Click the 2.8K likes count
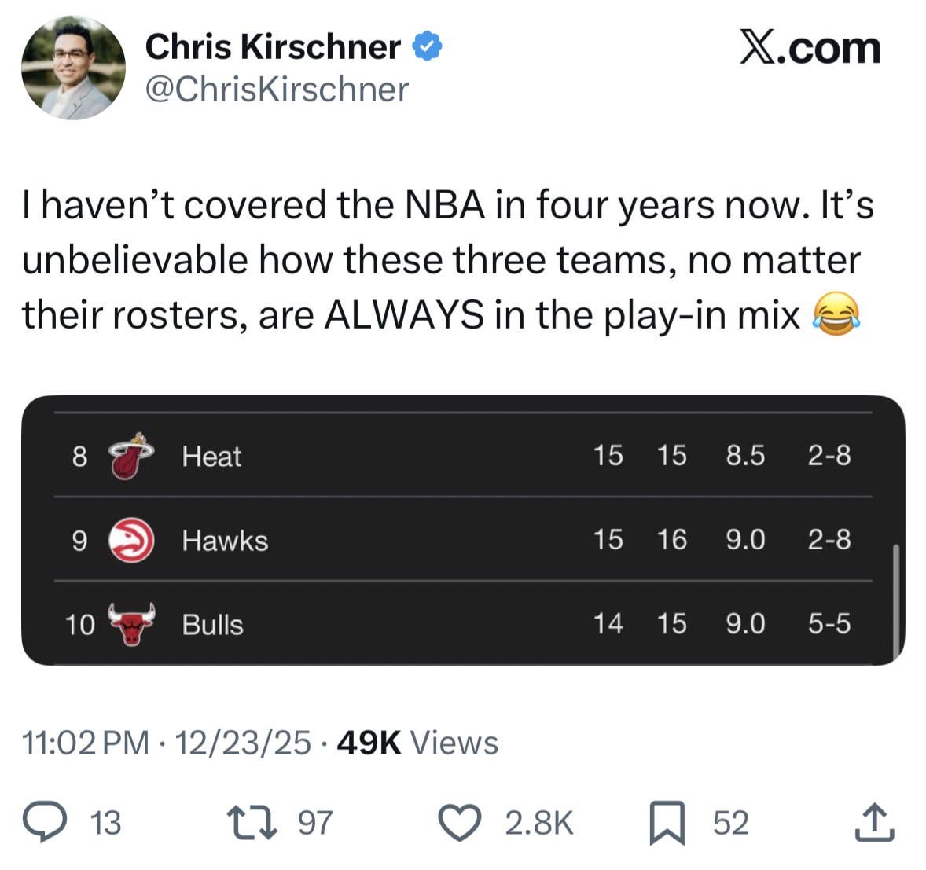Viewport: 926px width, 870px height. pyautogui.click(x=538, y=823)
